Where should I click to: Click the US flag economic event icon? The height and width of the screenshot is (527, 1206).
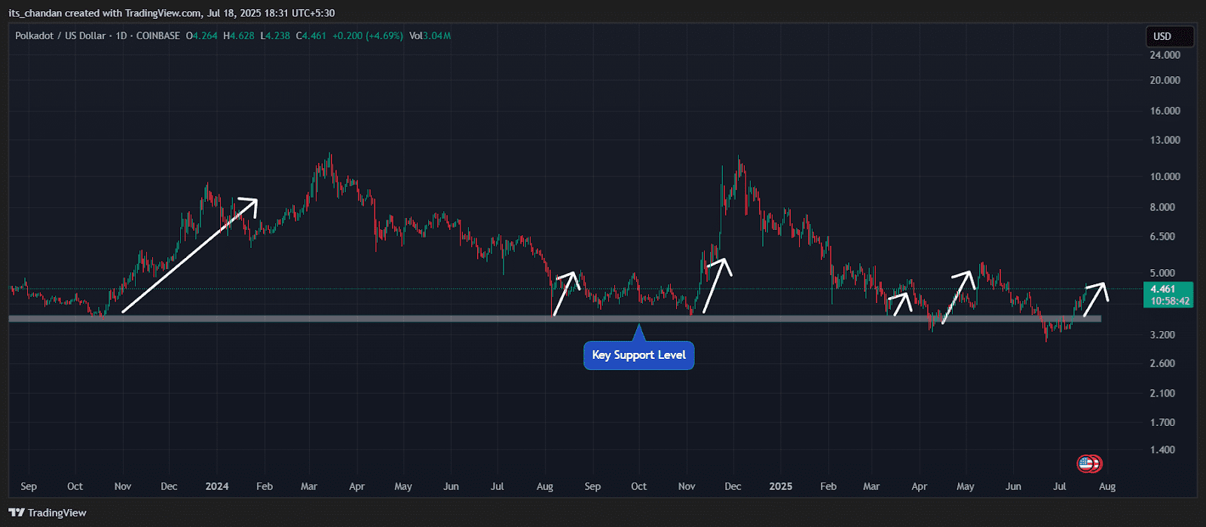(1085, 464)
